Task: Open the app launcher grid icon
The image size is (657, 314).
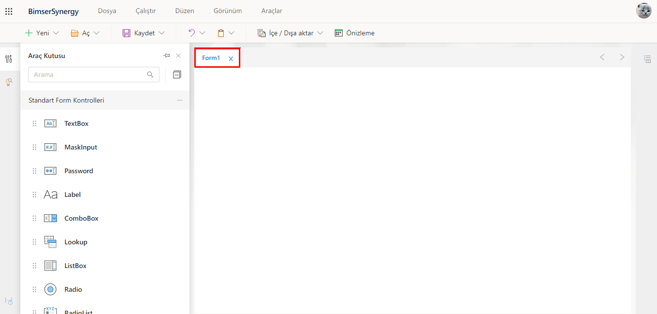Action: coord(9,11)
